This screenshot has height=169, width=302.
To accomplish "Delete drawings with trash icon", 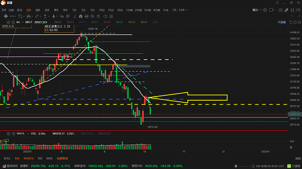I will tap(98, 16).
